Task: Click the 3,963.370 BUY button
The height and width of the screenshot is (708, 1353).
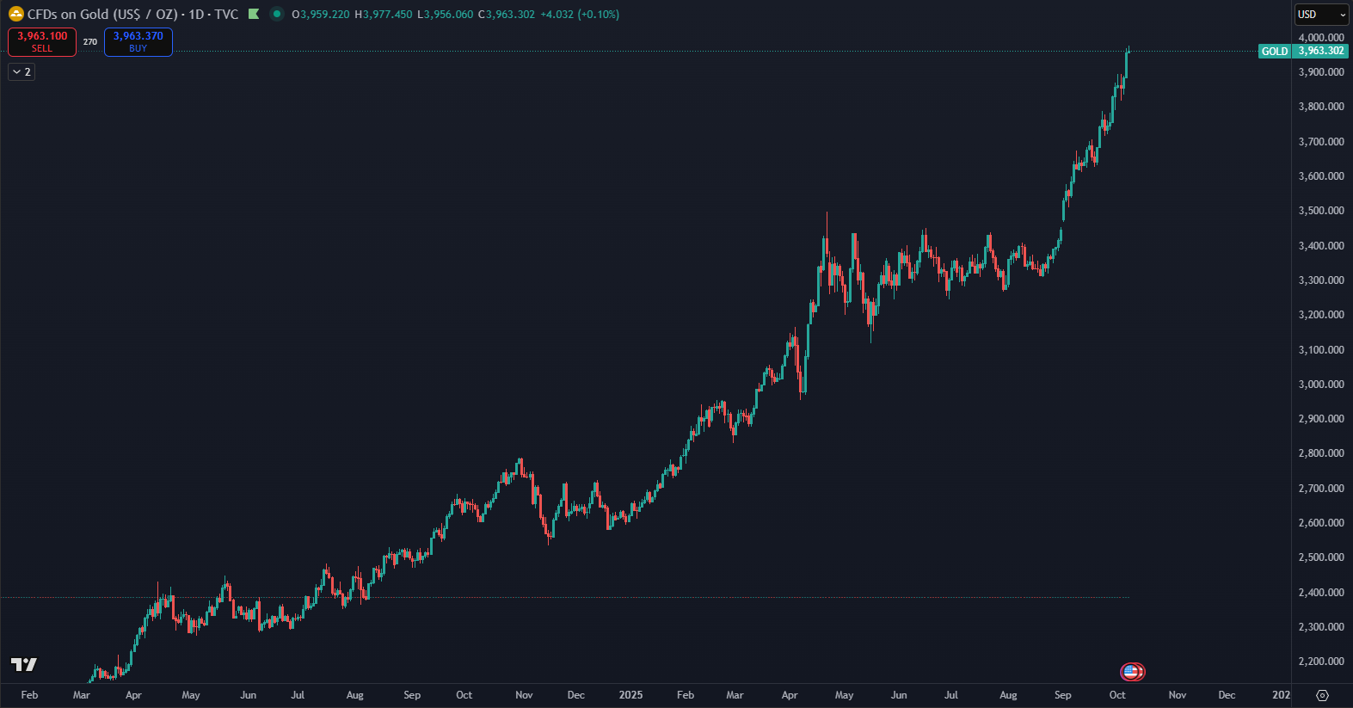Action: 138,41
